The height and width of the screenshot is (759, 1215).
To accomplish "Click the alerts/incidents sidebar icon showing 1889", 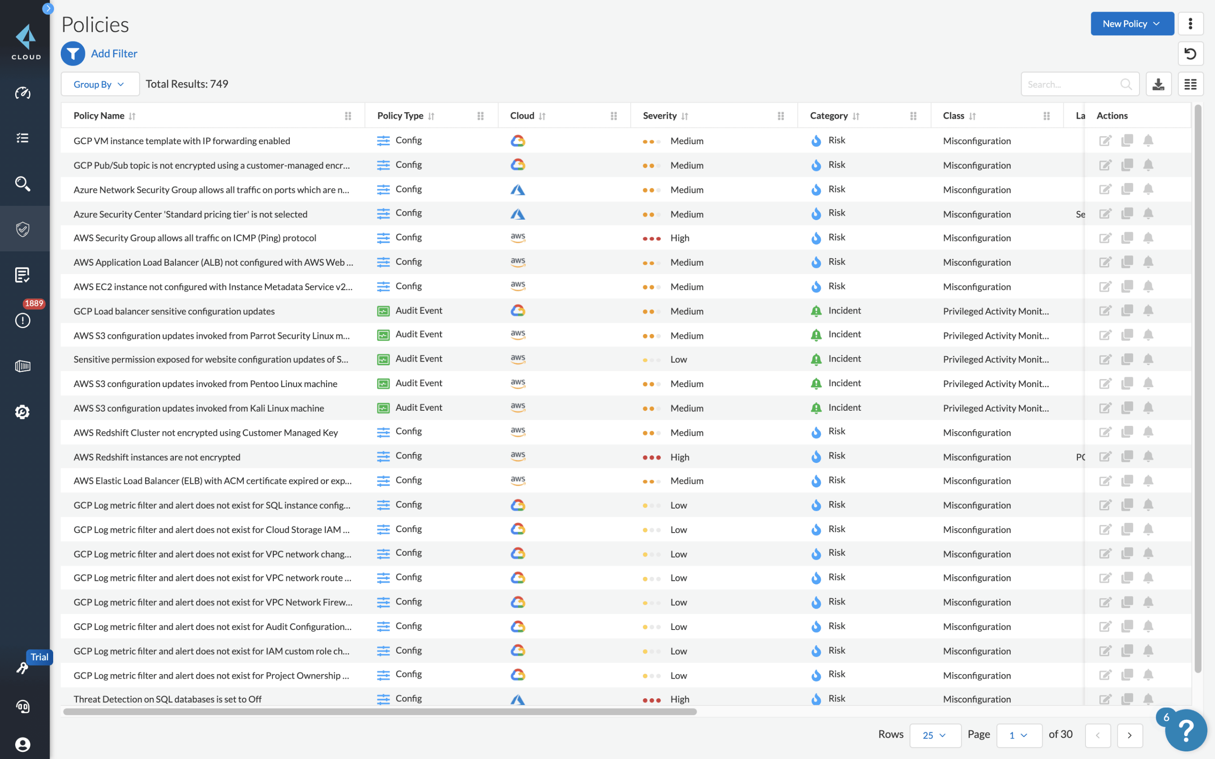I will (24, 319).
